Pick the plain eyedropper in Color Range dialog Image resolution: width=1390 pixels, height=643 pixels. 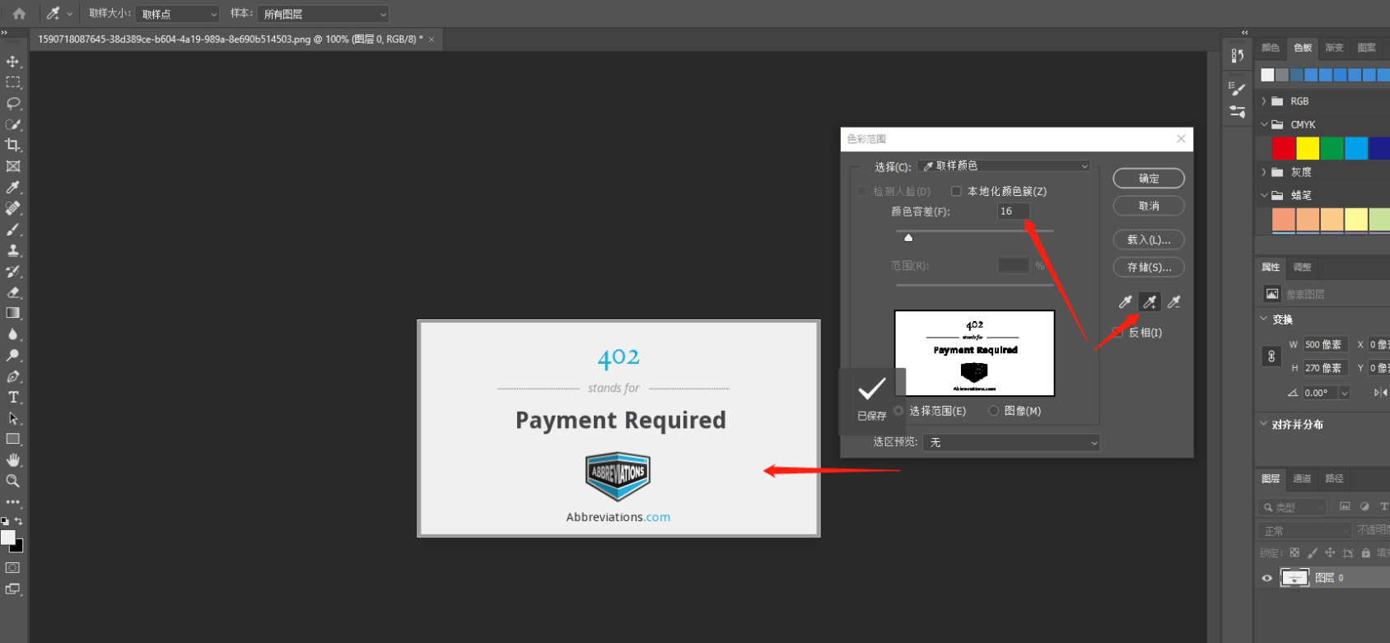[1125, 302]
